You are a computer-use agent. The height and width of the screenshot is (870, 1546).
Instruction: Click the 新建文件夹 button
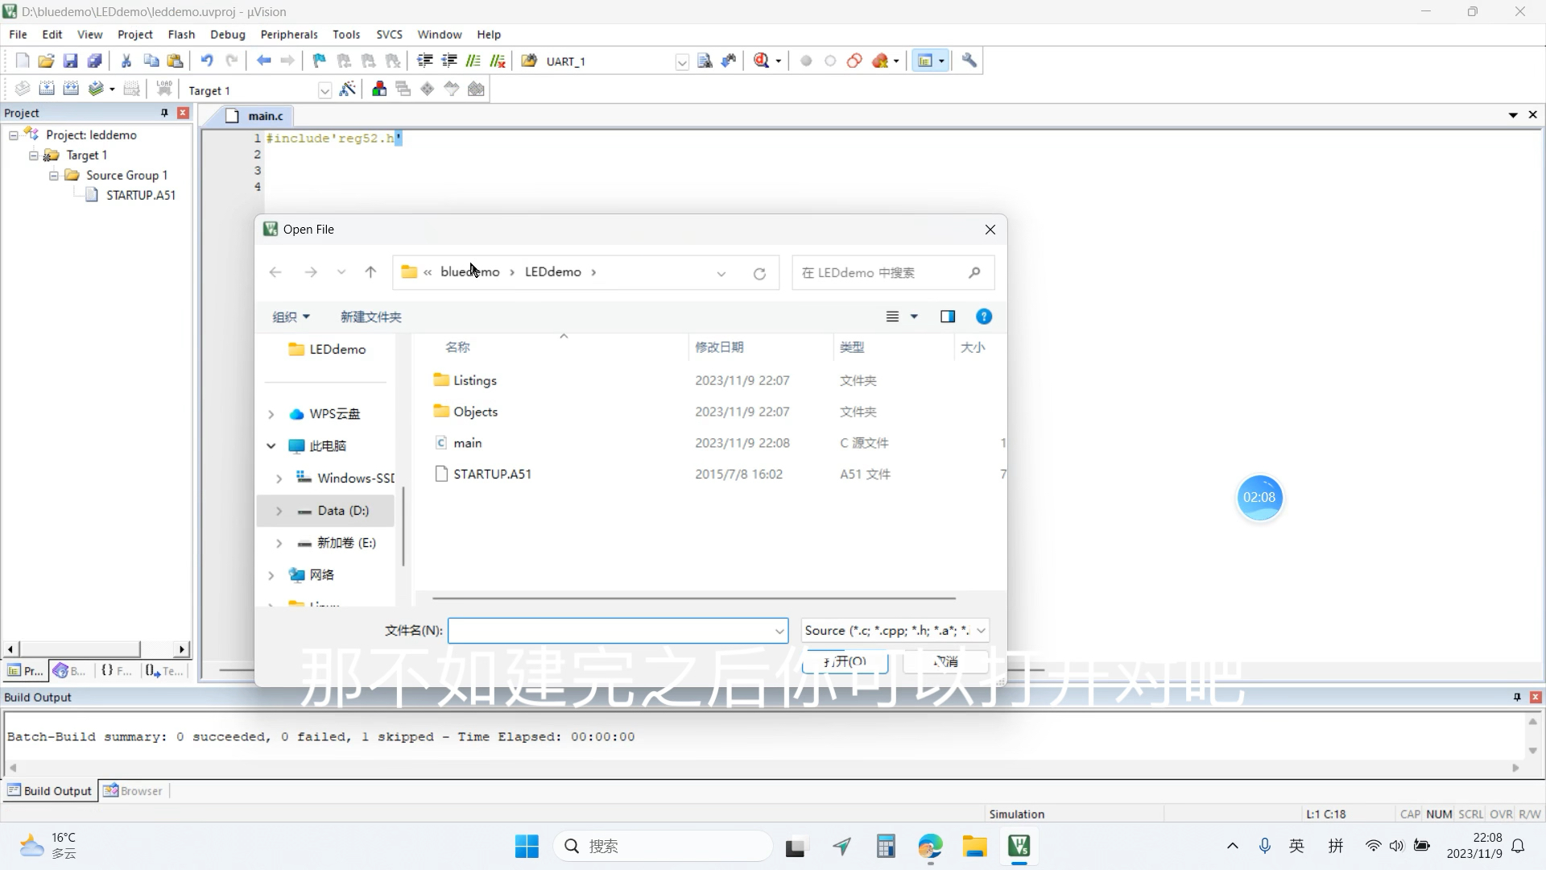coord(370,317)
